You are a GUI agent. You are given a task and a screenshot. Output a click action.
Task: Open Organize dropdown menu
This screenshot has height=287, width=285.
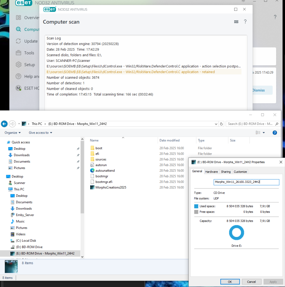tap(12, 133)
